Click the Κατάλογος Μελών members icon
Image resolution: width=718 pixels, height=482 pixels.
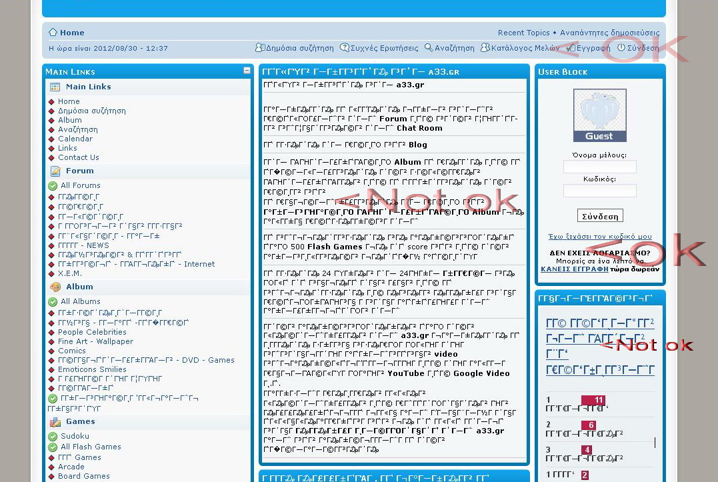485,48
